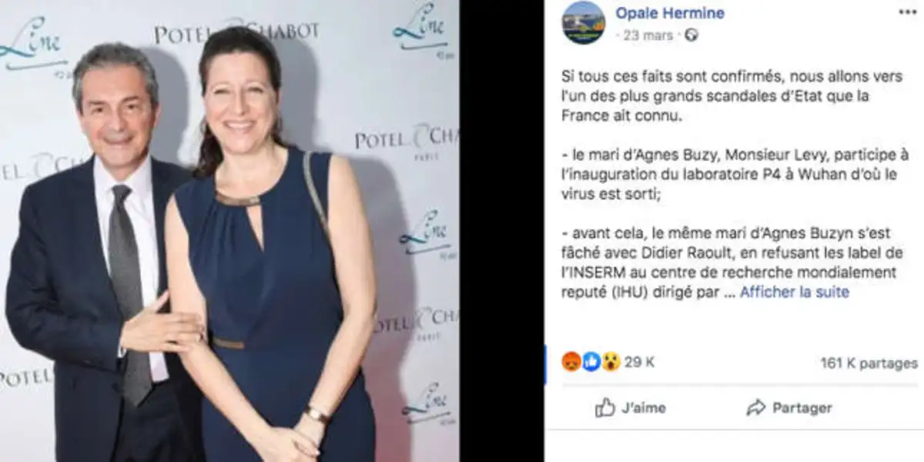
Task: View the '161 K partages' shares list
Action: click(869, 363)
